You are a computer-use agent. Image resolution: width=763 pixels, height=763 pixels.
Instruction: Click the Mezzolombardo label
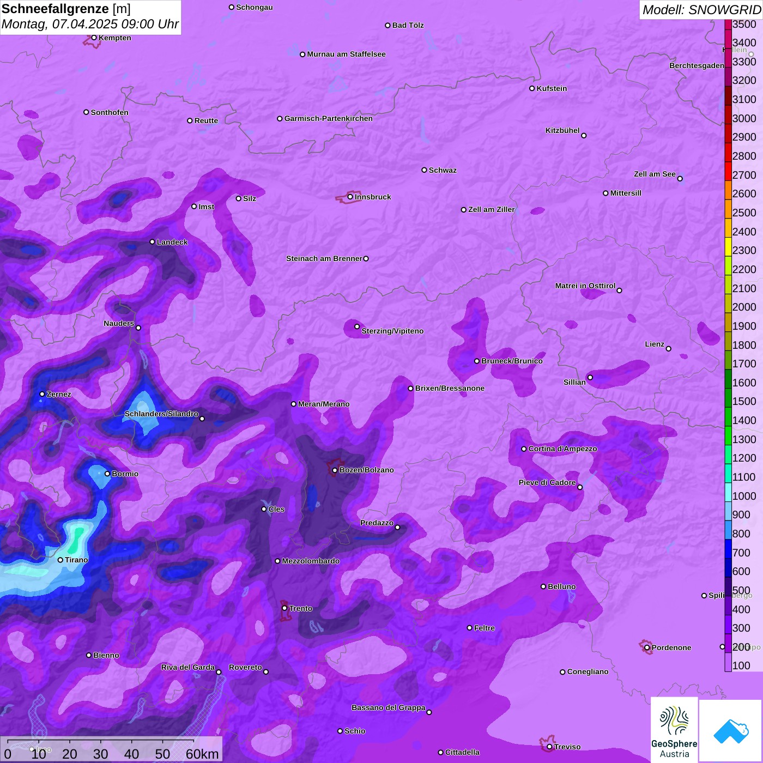tap(311, 561)
